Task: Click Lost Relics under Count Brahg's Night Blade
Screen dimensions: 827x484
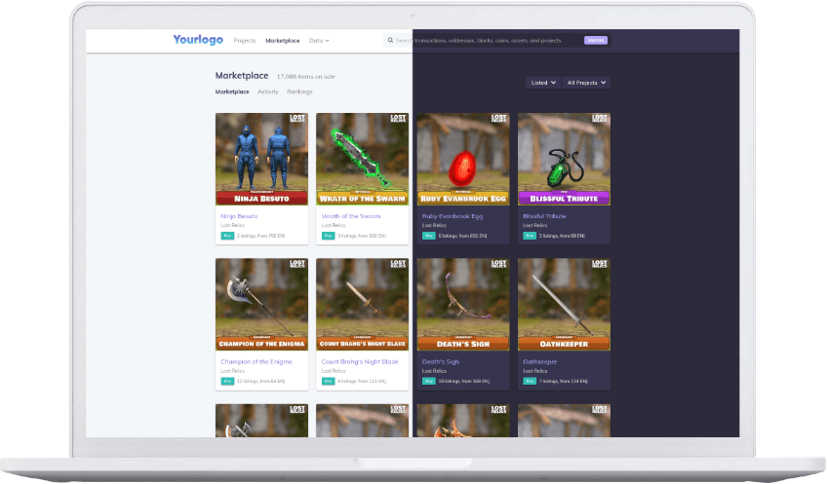Action: tap(334, 371)
